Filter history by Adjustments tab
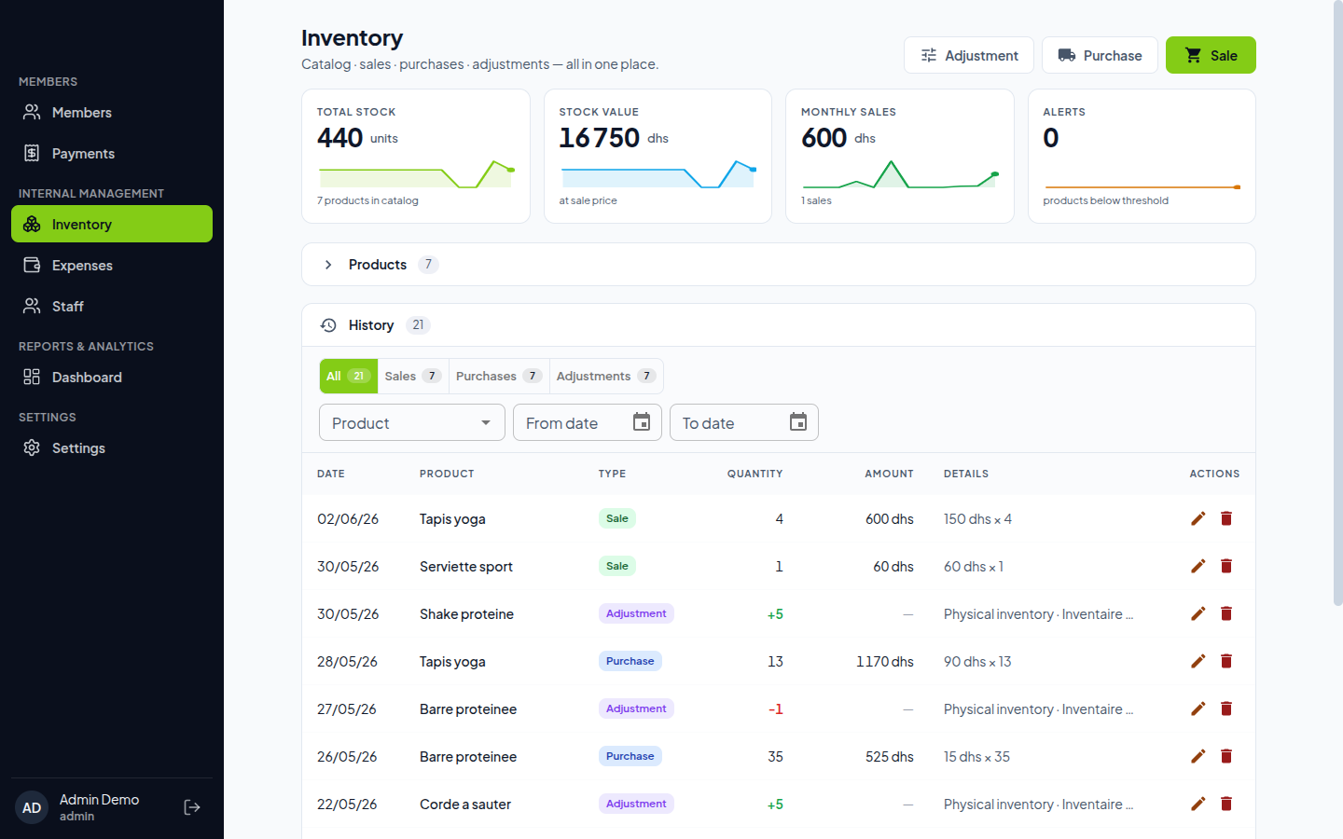The width and height of the screenshot is (1343, 839). click(x=606, y=376)
